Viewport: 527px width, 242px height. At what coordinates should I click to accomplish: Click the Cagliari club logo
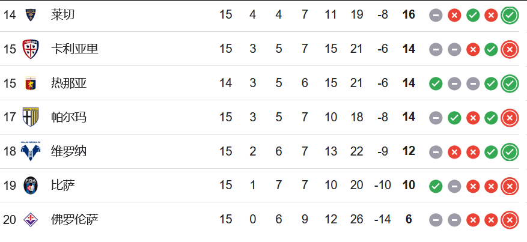click(31, 49)
